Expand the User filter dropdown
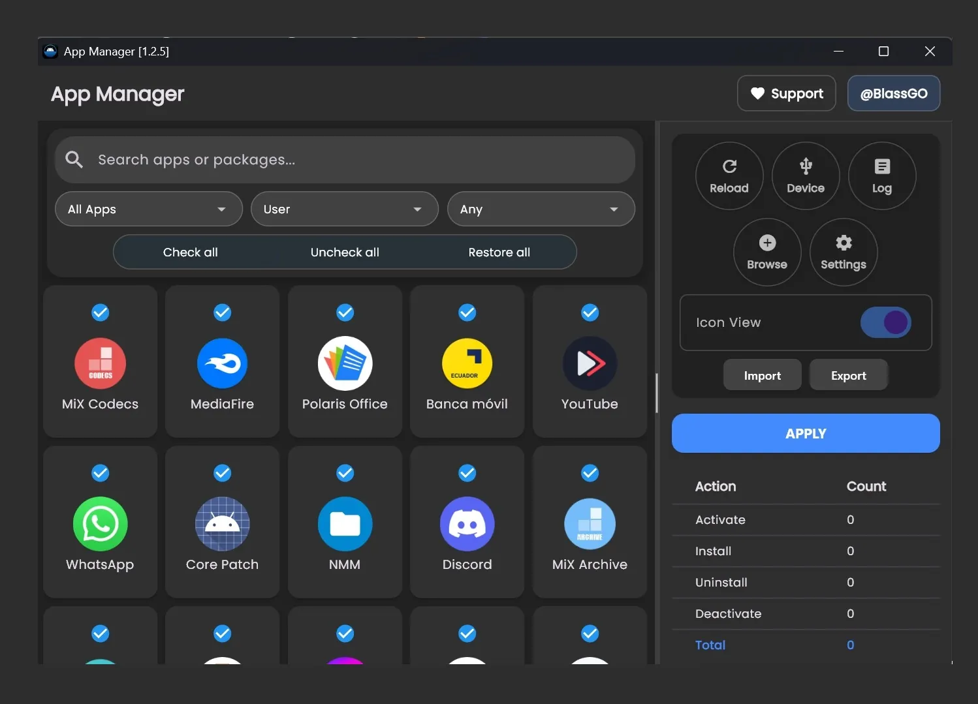Screen dimensions: 978x704 coord(345,209)
